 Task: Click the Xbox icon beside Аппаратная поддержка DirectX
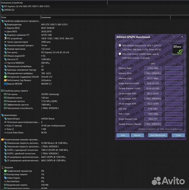[5, 77]
